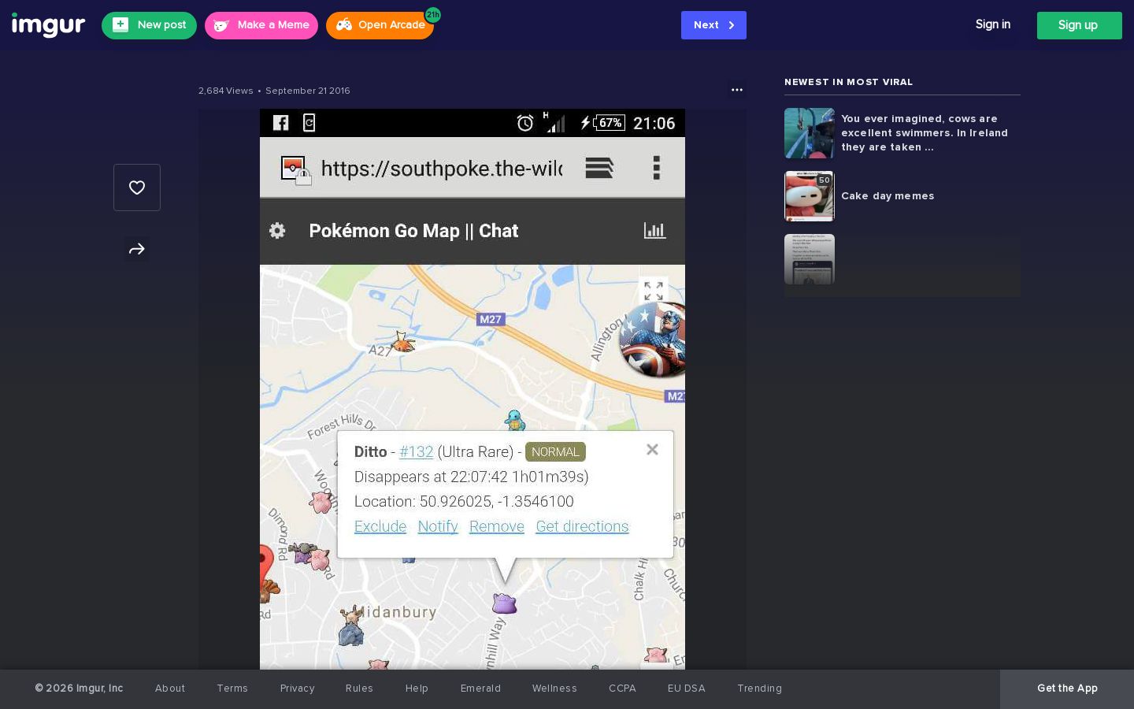Screen dimensions: 1134x709
Task: Open "You ever imagined, cows" post title
Action: tap(925, 133)
